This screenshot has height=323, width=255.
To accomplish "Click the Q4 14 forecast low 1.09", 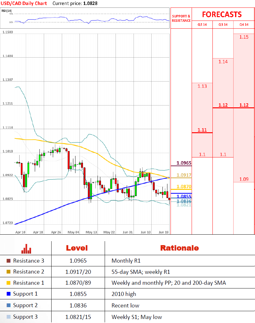I will [244, 179].
